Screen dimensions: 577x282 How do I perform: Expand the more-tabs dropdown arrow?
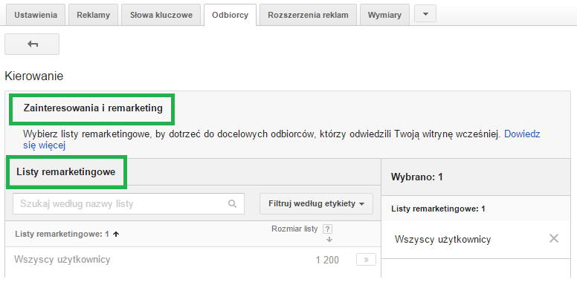[x=425, y=13]
